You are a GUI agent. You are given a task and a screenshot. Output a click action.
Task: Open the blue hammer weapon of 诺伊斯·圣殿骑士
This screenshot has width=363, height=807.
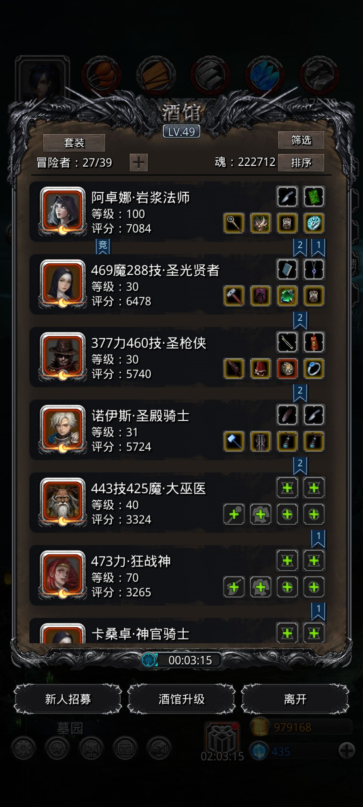234,441
